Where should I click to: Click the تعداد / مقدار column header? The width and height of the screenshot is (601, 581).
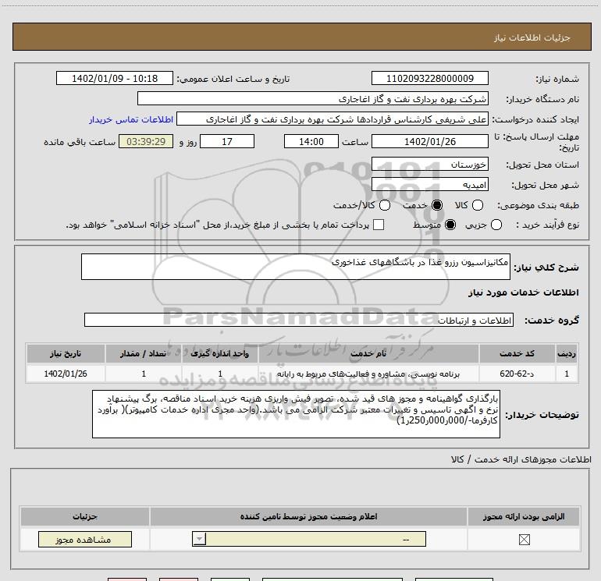[x=144, y=353]
